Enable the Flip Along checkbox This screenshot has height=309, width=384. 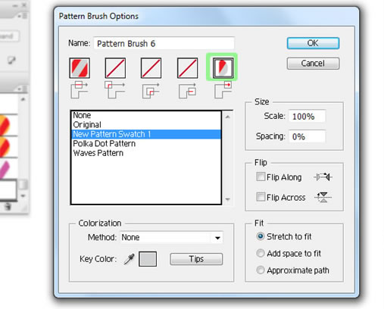pos(261,177)
